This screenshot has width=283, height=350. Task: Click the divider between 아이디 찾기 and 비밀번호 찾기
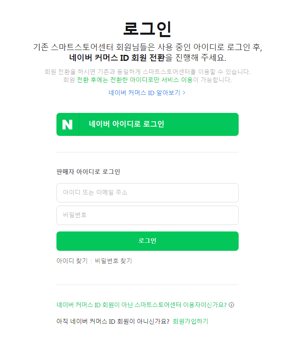tap(92, 260)
